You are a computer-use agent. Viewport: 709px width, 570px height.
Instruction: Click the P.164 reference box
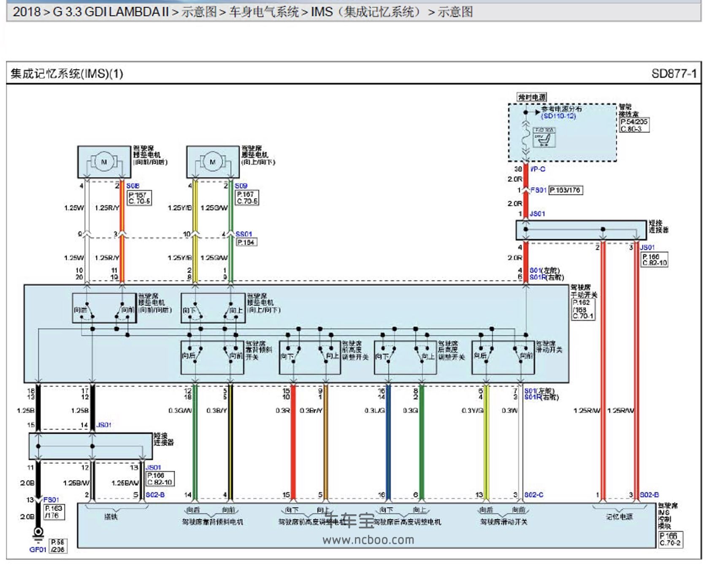click(246, 242)
